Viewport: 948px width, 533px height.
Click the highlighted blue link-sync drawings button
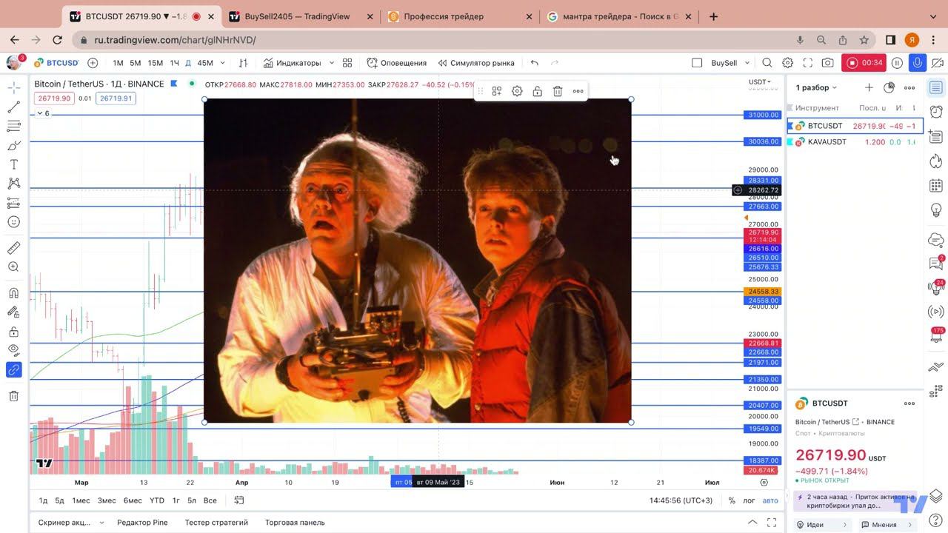click(x=13, y=369)
